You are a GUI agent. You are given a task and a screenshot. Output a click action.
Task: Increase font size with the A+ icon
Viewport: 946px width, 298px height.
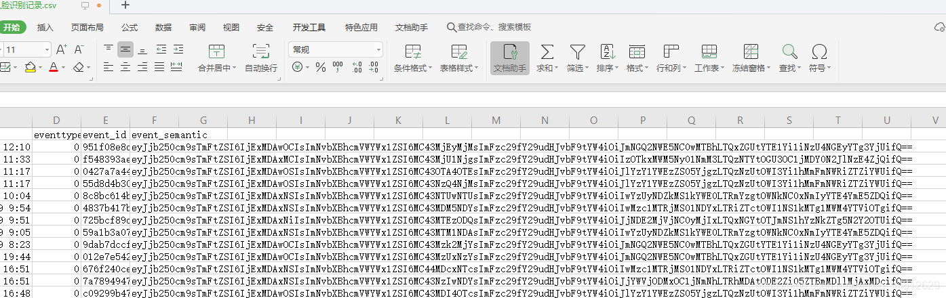click(61, 49)
